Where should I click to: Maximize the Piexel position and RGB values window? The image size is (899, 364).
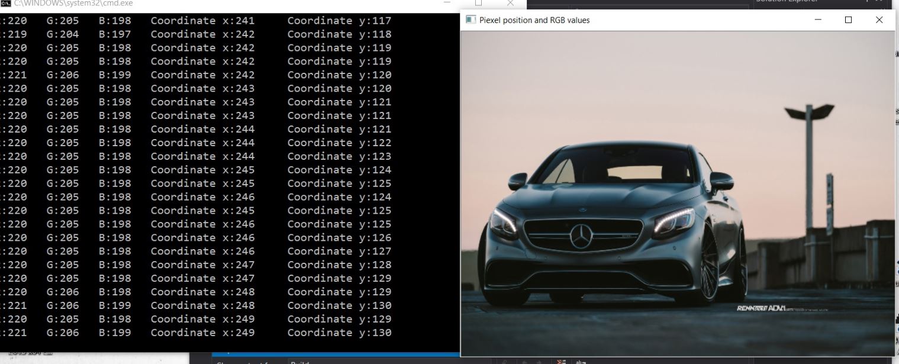848,20
